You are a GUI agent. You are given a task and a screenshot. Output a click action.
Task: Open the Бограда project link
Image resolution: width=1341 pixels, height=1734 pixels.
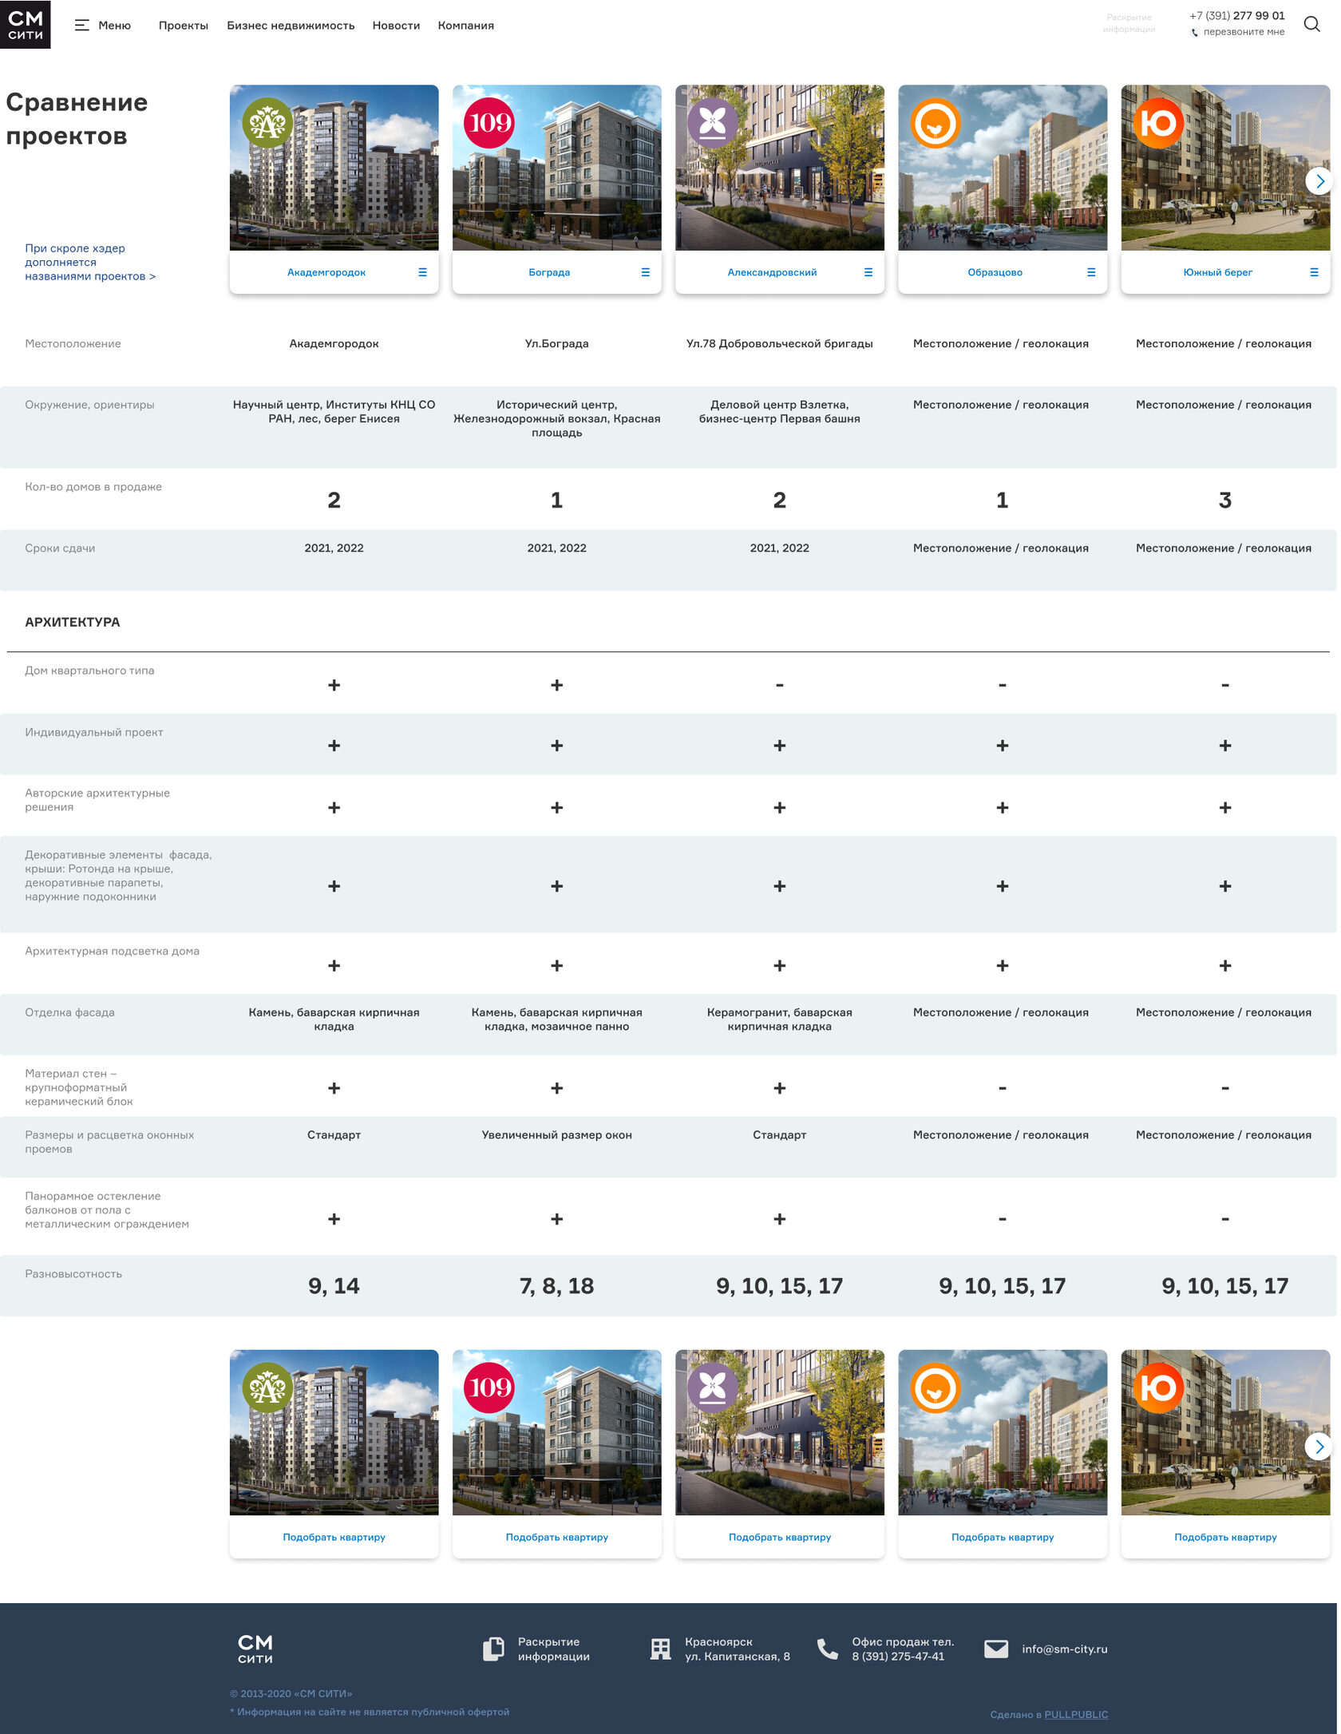click(x=549, y=272)
